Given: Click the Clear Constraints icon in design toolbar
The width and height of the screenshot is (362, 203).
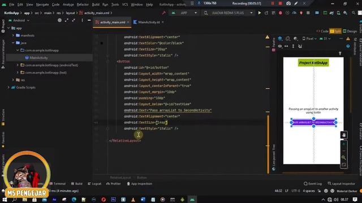Looking at the screenshot, I should coord(300,46).
